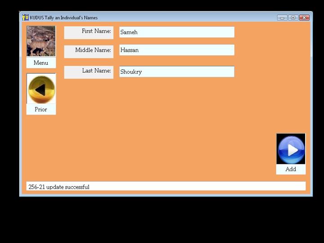
Task: Close the KUDUS Tally window
Action: [304, 18]
